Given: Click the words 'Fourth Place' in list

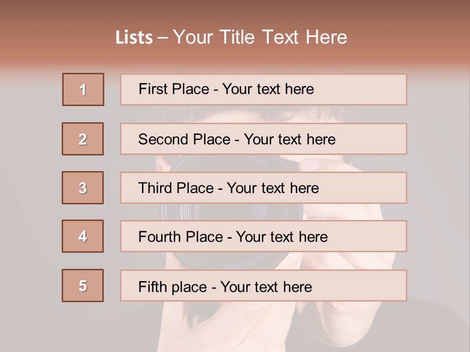Looking at the screenshot, I should click(181, 237).
